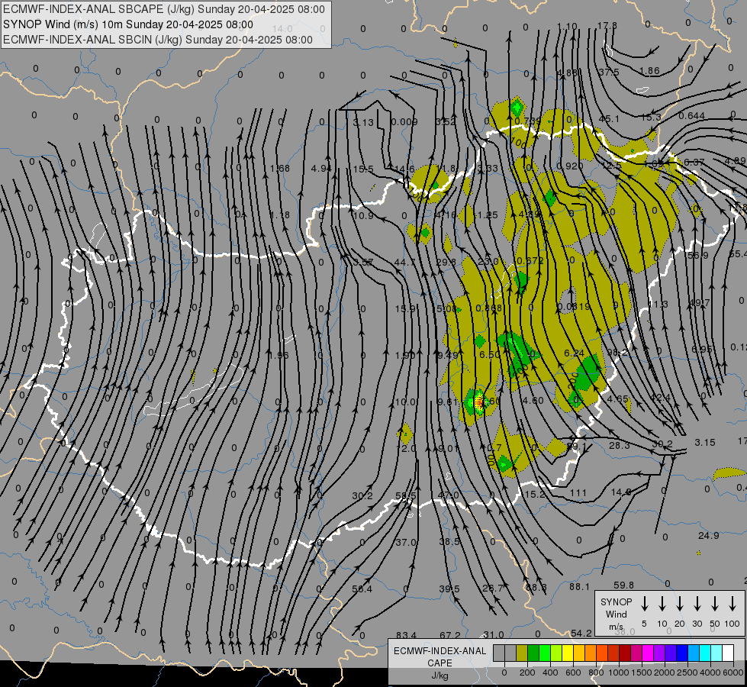Click the map value '4.94'
Screen dimensions: 747x687
pyautogui.click(x=321, y=168)
